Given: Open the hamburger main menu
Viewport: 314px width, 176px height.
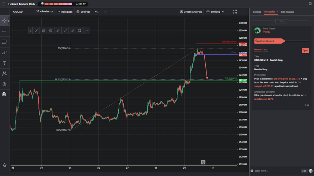Looking at the screenshot, I should pyautogui.click(x=3, y=4).
